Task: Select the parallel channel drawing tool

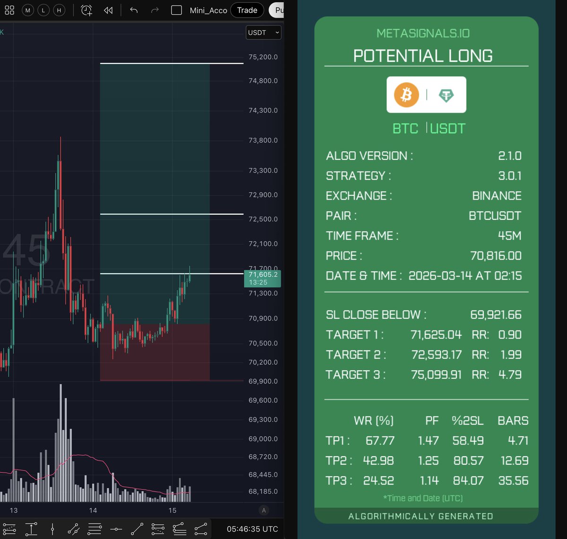Action: tap(73, 529)
